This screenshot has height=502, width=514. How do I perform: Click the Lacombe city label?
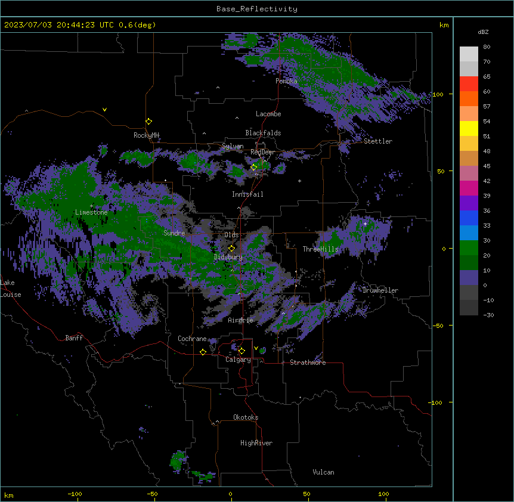click(268, 114)
